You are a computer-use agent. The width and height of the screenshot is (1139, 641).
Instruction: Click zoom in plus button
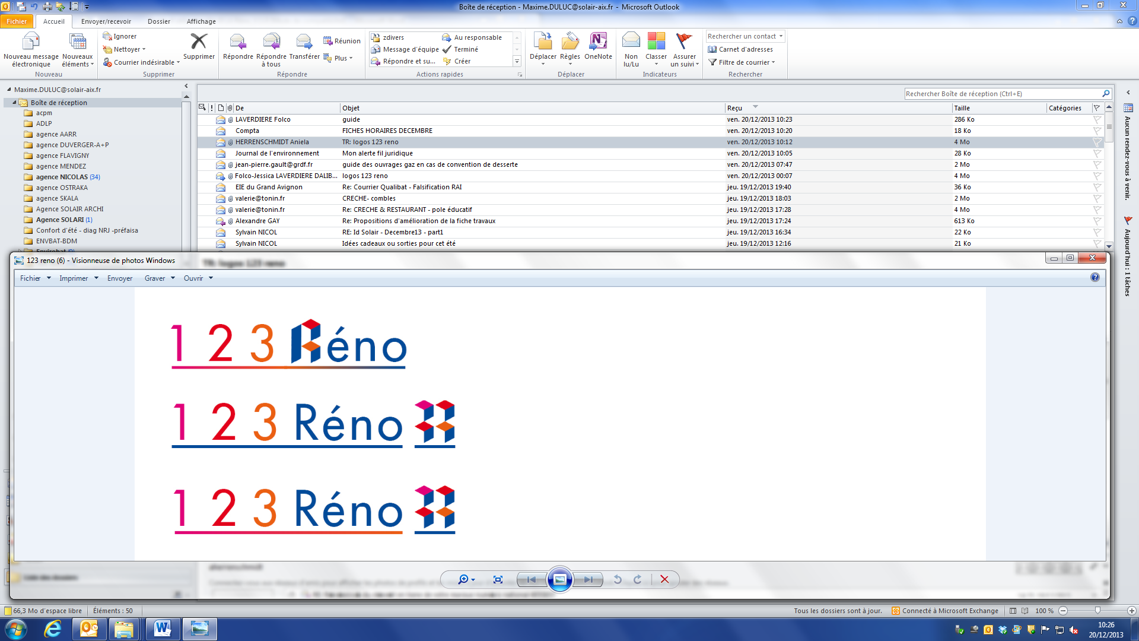pos(1132,611)
